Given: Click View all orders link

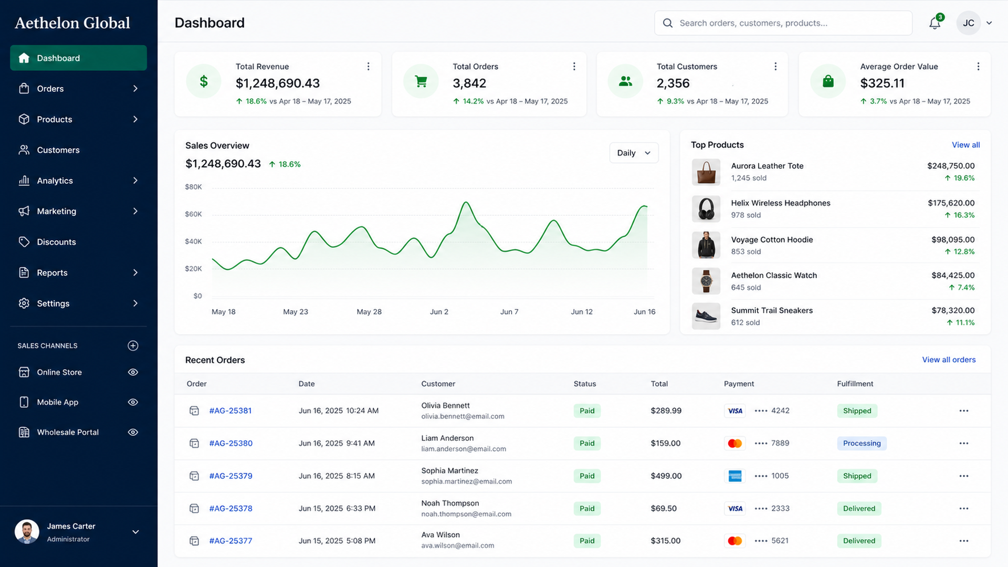Looking at the screenshot, I should tap(949, 360).
